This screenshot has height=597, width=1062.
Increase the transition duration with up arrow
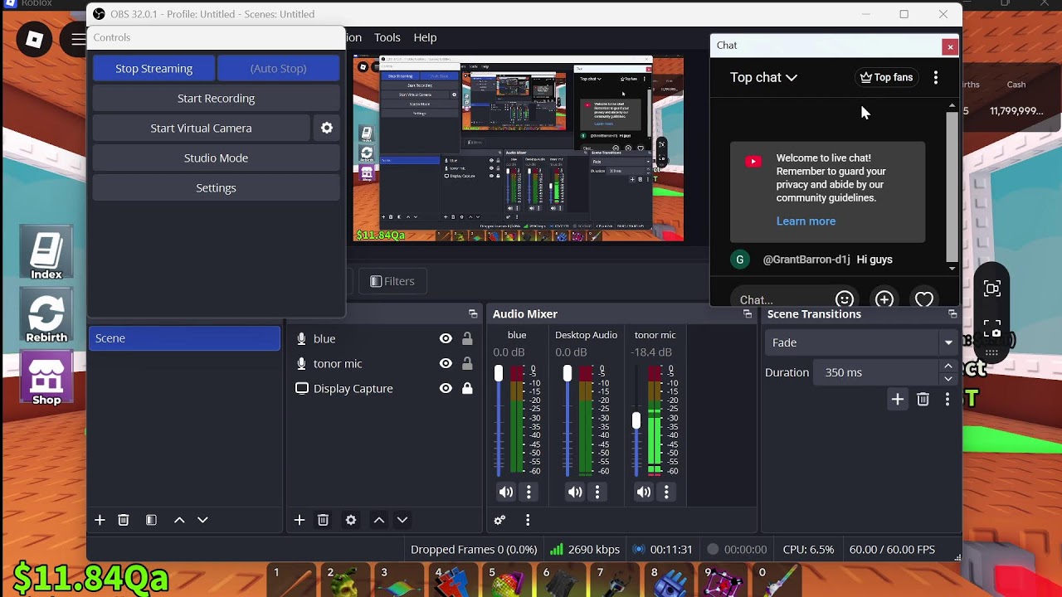tap(948, 366)
